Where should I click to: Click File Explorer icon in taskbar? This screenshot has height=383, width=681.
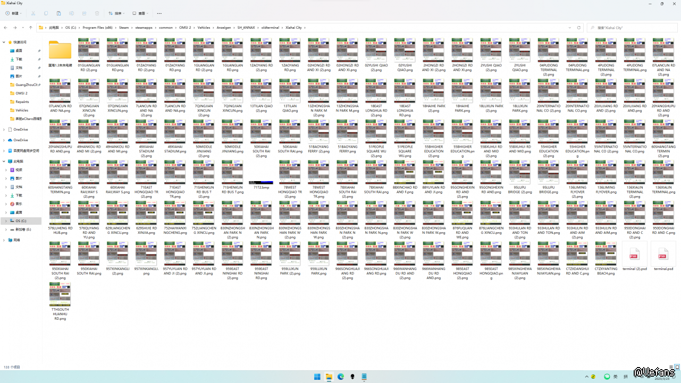click(x=329, y=377)
